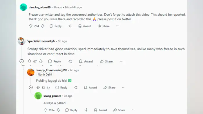Open more options on Specialist-Security6's comment
The height and width of the screenshot is (114, 203).
point(121,61)
